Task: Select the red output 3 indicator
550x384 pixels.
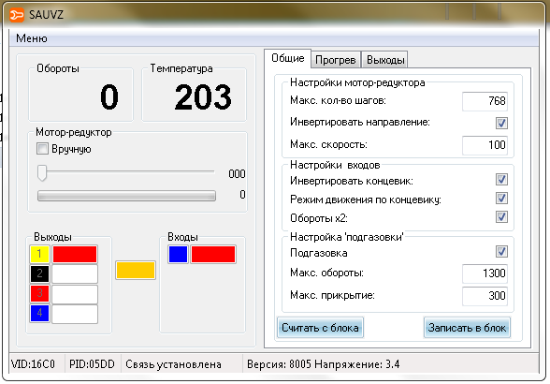Action: coord(39,293)
